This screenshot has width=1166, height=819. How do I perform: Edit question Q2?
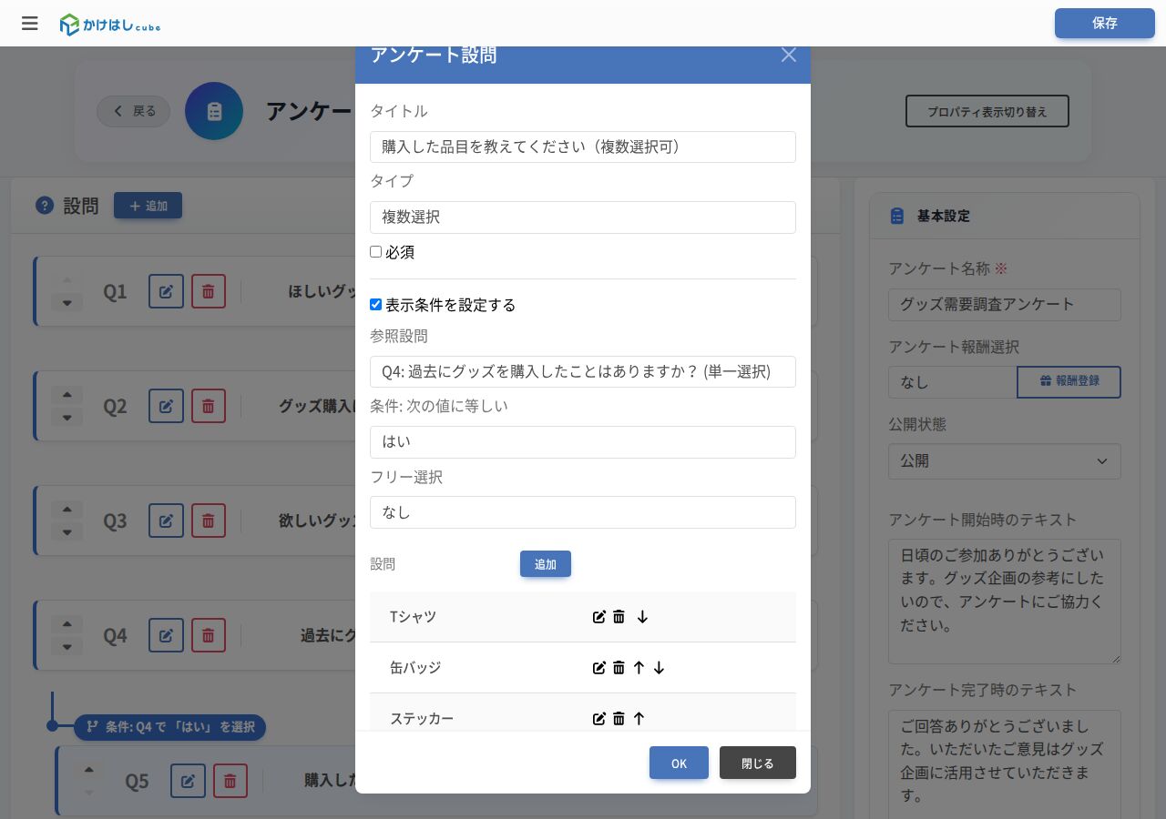(x=166, y=406)
